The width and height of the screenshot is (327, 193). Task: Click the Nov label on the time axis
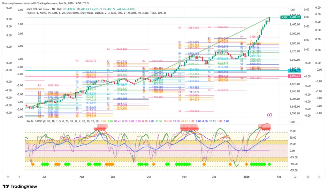184,176
